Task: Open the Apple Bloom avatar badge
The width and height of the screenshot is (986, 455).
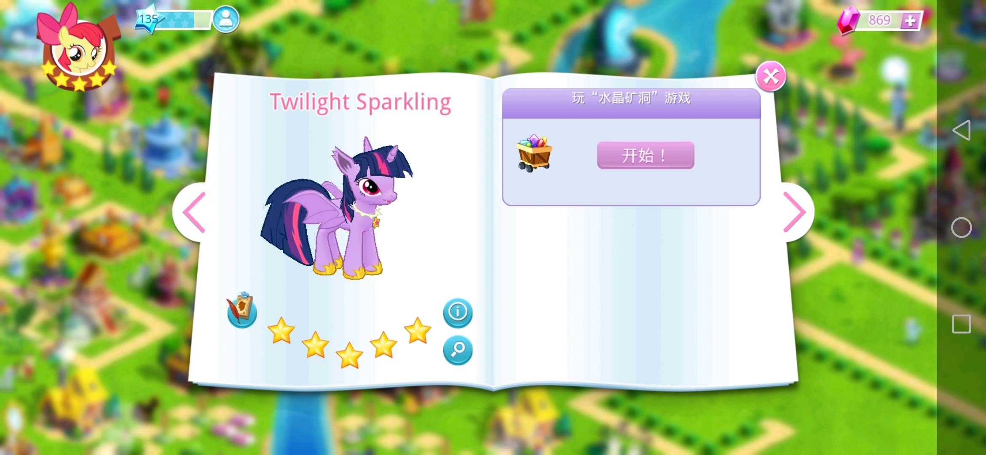Action: click(x=79, y=48)
